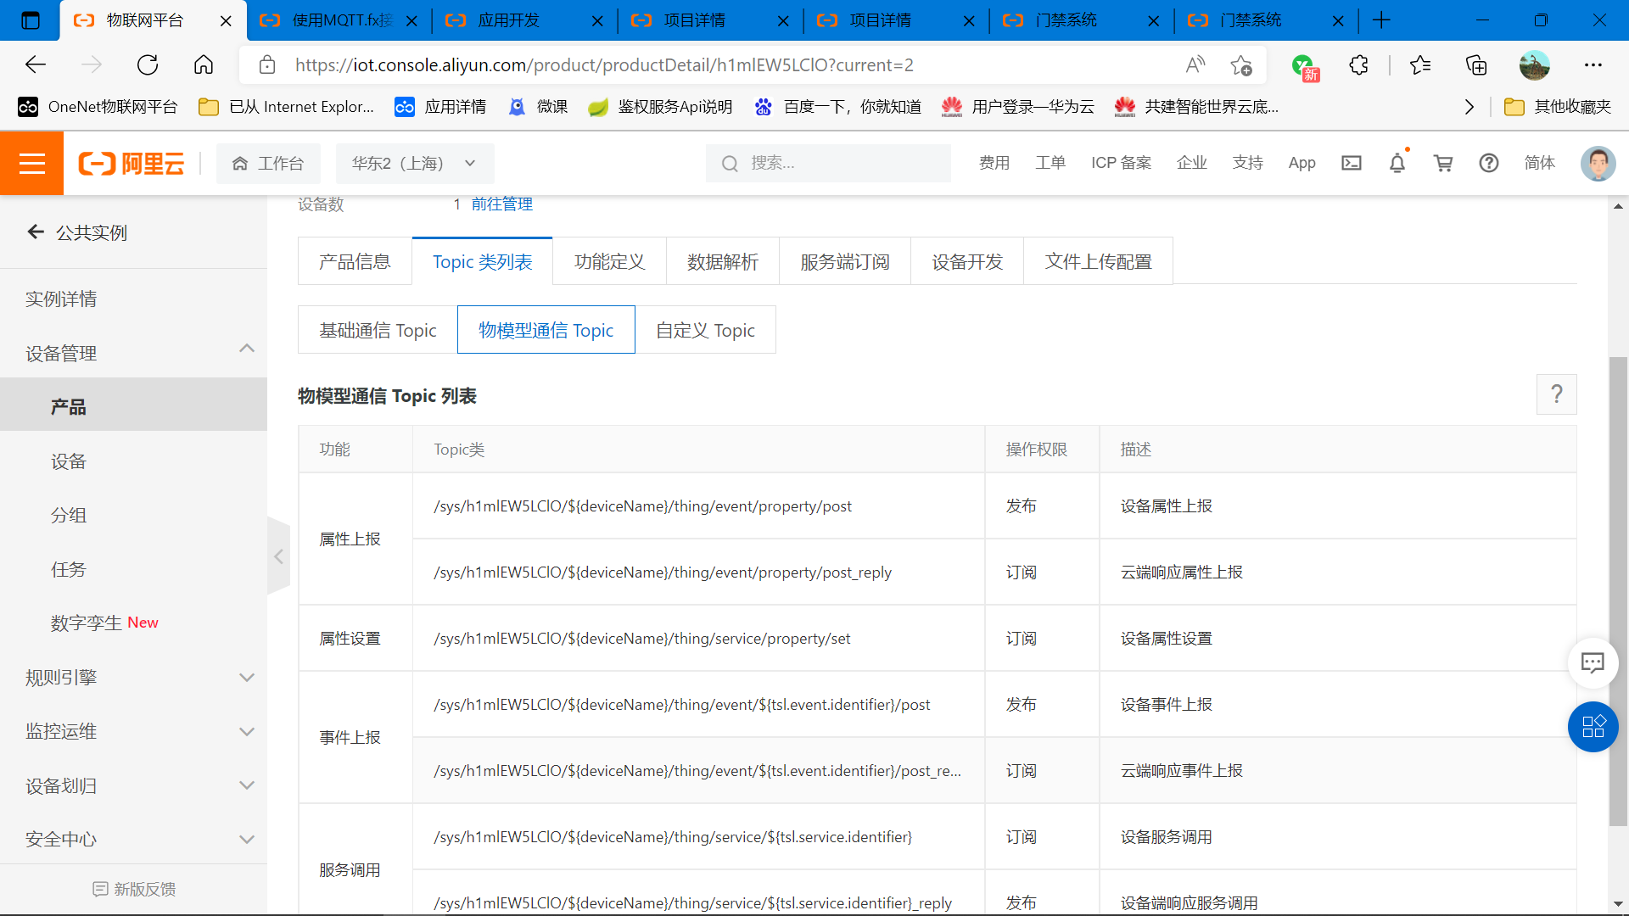Select the 华东2（上海） region dropdown

pyautogui.click(x=408, y=162)
